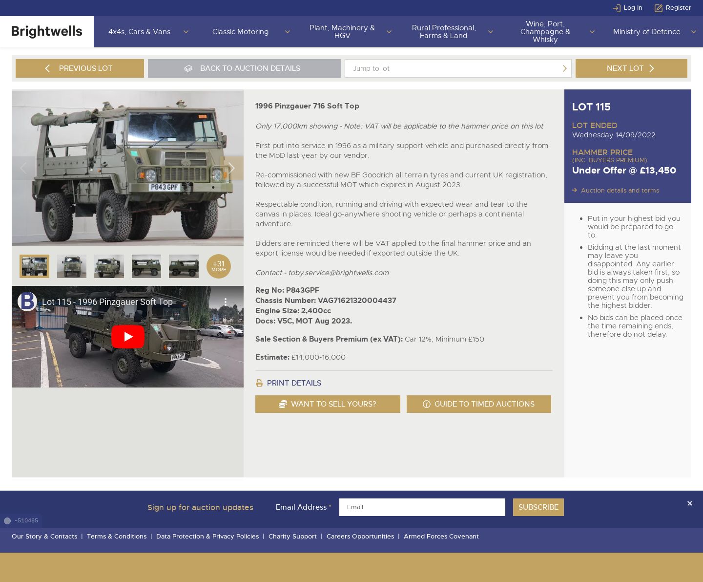The image size is (703, 582).
Task: Open Data Protection & Privacy Policies
Action: 207,537
